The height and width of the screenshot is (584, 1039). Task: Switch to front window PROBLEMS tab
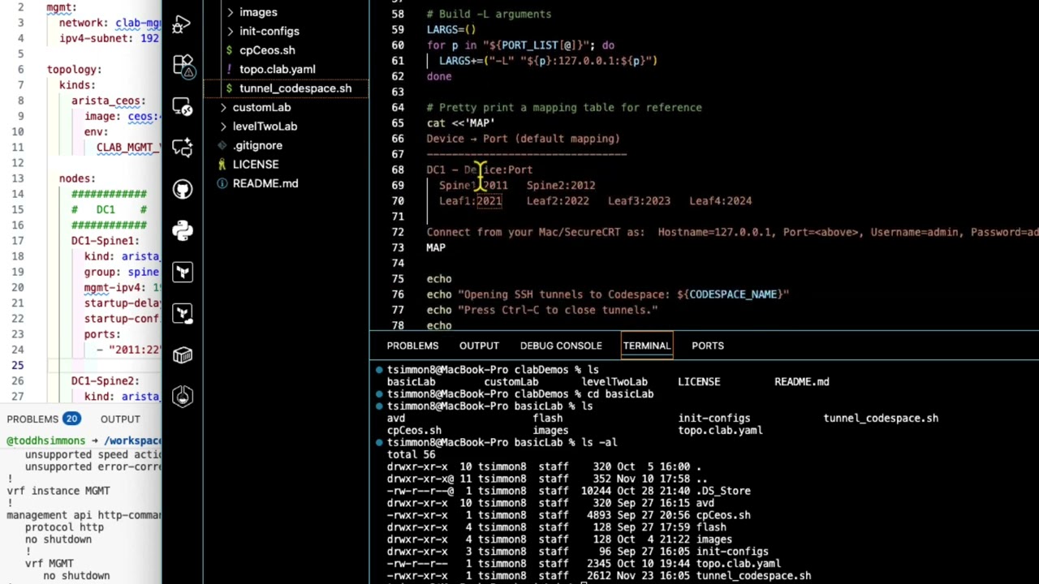tap(412, 346)
